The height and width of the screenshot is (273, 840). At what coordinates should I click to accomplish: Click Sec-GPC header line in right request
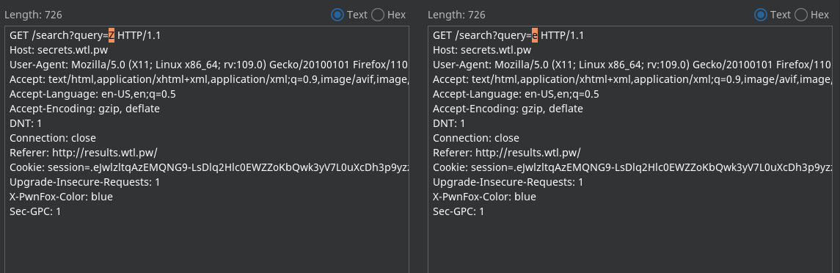[459, 211]
